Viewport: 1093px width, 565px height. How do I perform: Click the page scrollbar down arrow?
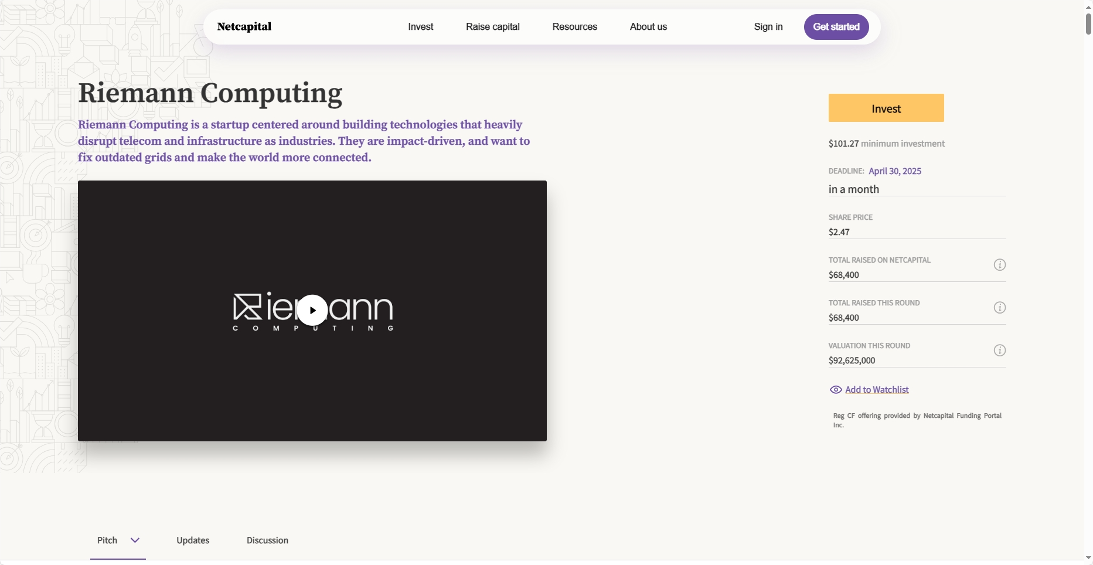click(1088, 559)
